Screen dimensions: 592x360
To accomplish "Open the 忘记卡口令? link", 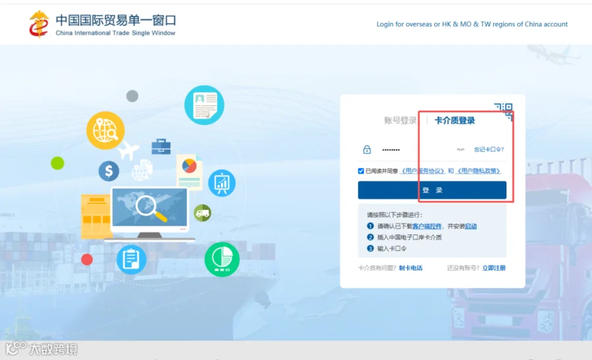I will (489, 150).
